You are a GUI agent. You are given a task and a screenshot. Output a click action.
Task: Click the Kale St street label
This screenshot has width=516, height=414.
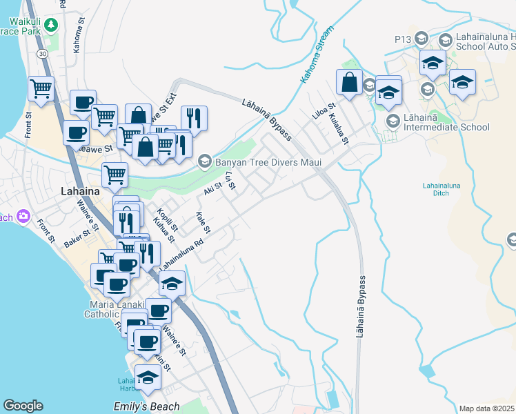tap(203, 223)
